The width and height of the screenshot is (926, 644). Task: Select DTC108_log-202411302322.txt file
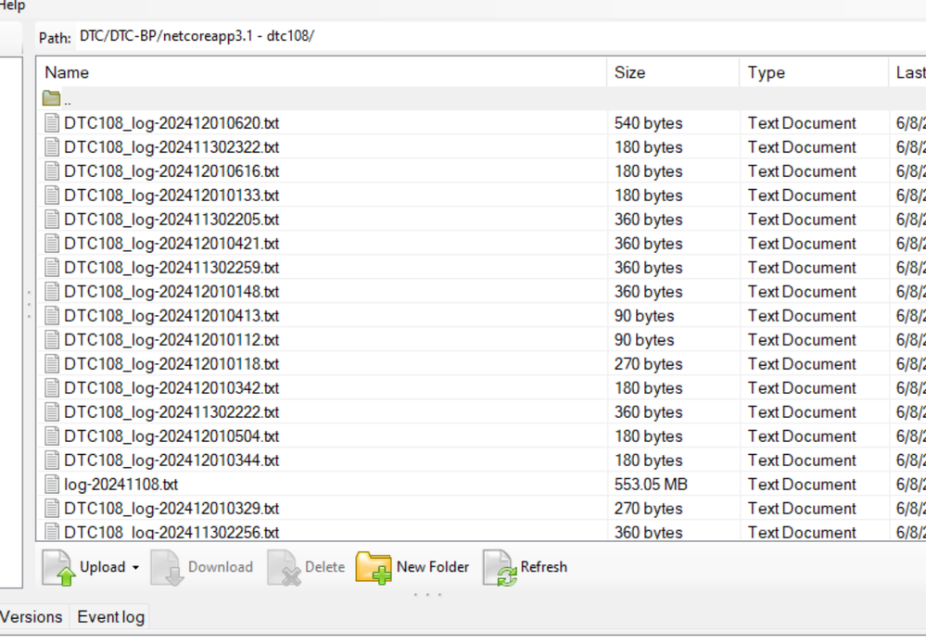[171, 147]
